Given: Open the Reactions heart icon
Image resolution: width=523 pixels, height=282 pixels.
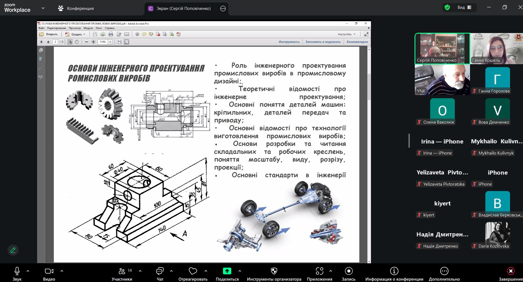Looking at the screenshot, I should tap(193, 271).
